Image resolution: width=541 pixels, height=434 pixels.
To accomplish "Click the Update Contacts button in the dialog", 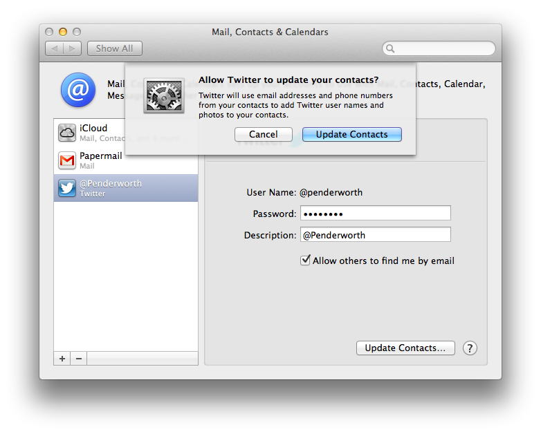I will [352, 134].
